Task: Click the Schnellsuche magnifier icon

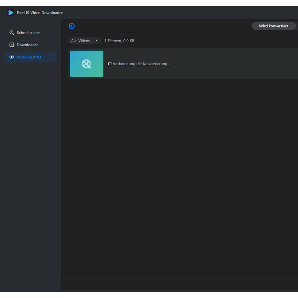Action: [x=12, y=33]
